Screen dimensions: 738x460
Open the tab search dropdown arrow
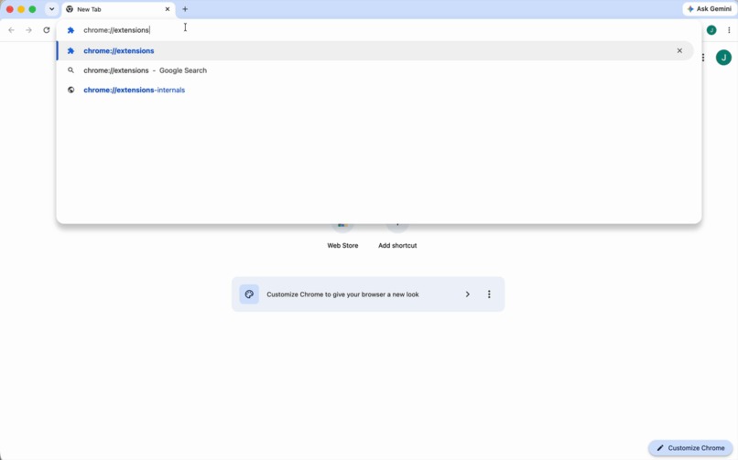pyautogui.click(x=52, y=9)
